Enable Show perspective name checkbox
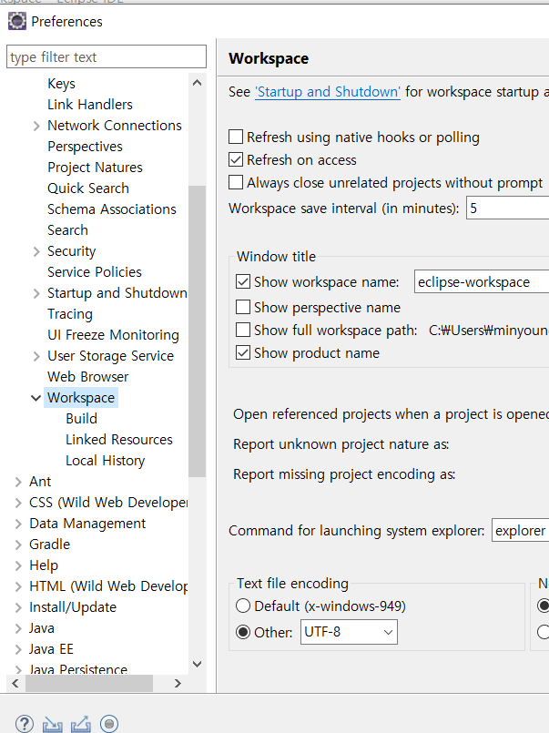The image size is (549, 733). (243, 307)
